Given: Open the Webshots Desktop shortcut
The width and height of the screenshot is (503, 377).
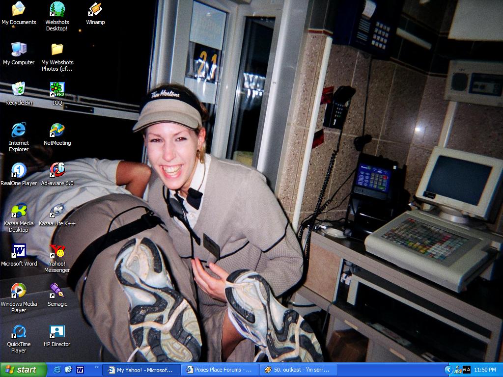Looking at the screenshot, I should 57,9.
